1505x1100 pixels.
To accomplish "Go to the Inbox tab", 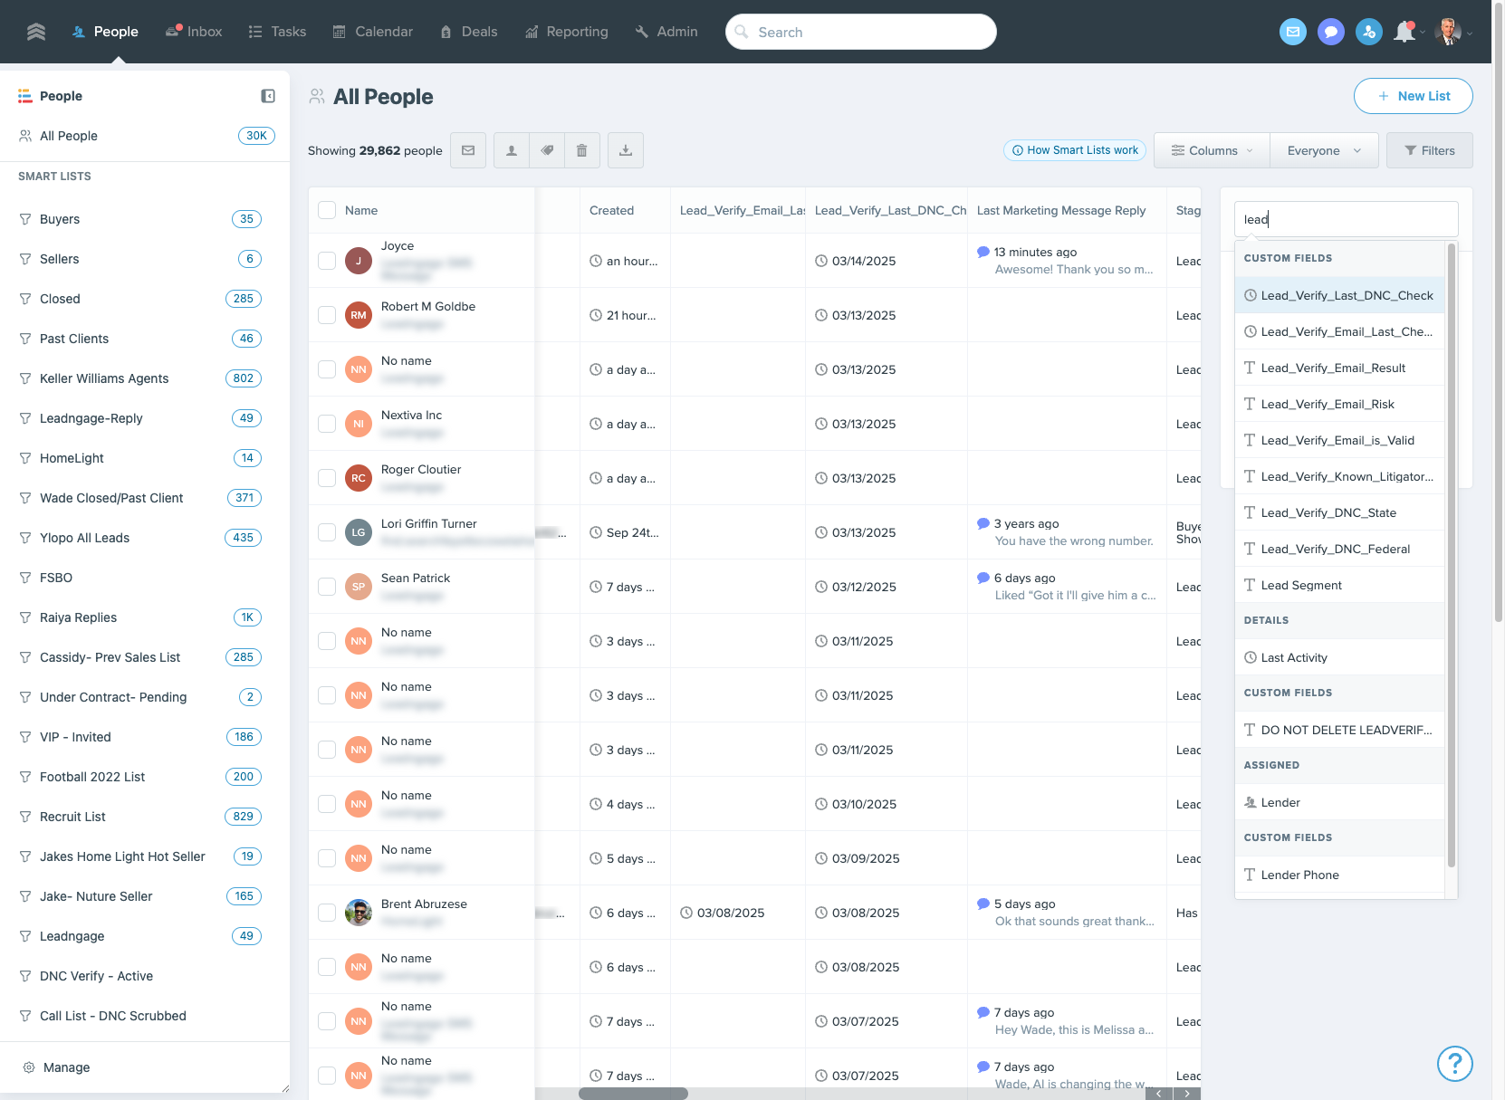I will [194, 32].
